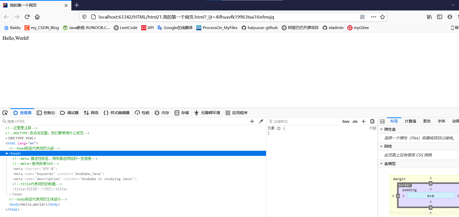Open the 内存 memory tab
This screenshot has height=217, width=459.
tap(162, 113)
